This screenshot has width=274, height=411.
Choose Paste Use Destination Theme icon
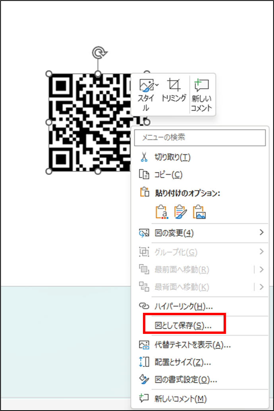[180, 212]
